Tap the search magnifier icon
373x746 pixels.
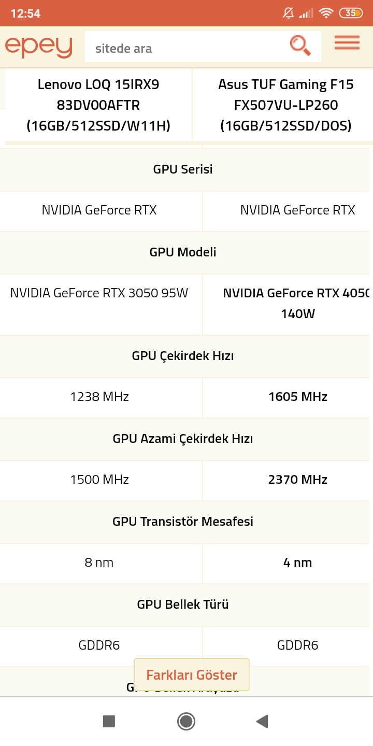(x=300, y=46)
